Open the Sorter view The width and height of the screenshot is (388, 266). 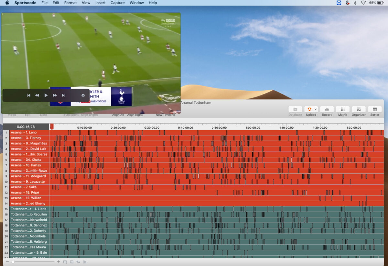(x=374, y=110)
